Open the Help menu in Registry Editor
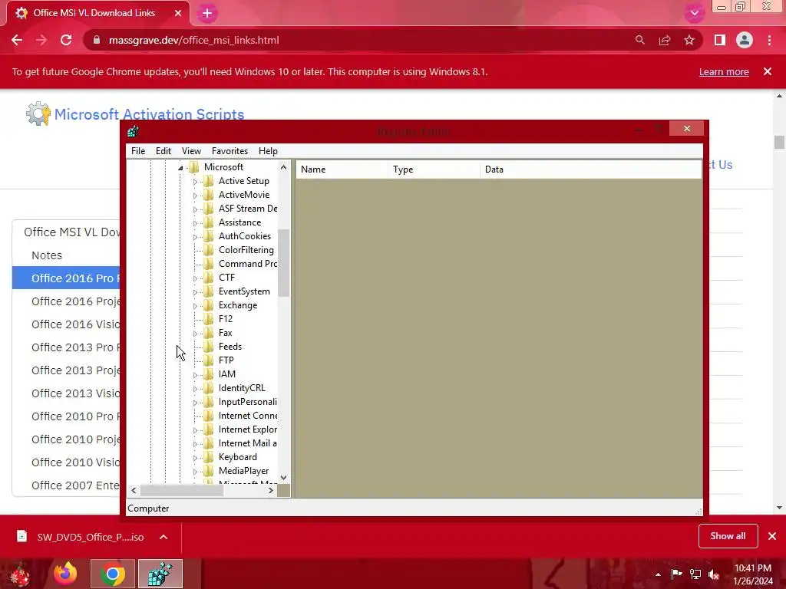 pos(268,151)
